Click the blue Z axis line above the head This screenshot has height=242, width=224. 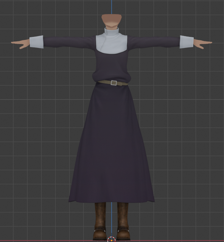112,7
